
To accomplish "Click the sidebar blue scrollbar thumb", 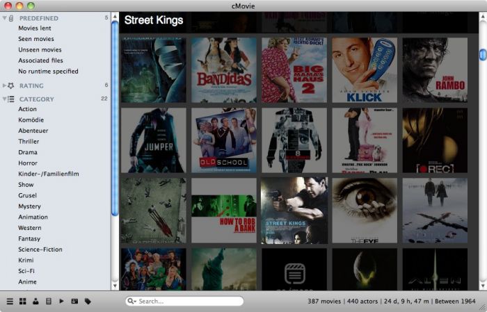I will click(x=115, y=118).
